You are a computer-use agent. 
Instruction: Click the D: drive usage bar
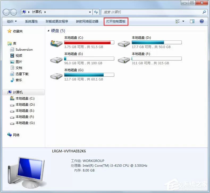157,42
